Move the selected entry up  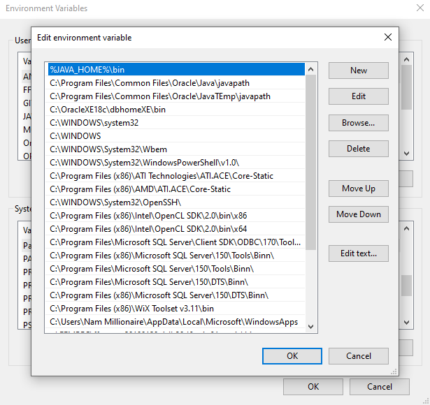click(x=359, y=189)
